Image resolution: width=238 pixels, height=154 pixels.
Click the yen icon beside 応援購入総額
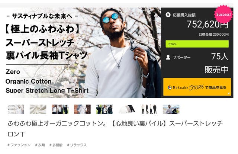(168, 15)
